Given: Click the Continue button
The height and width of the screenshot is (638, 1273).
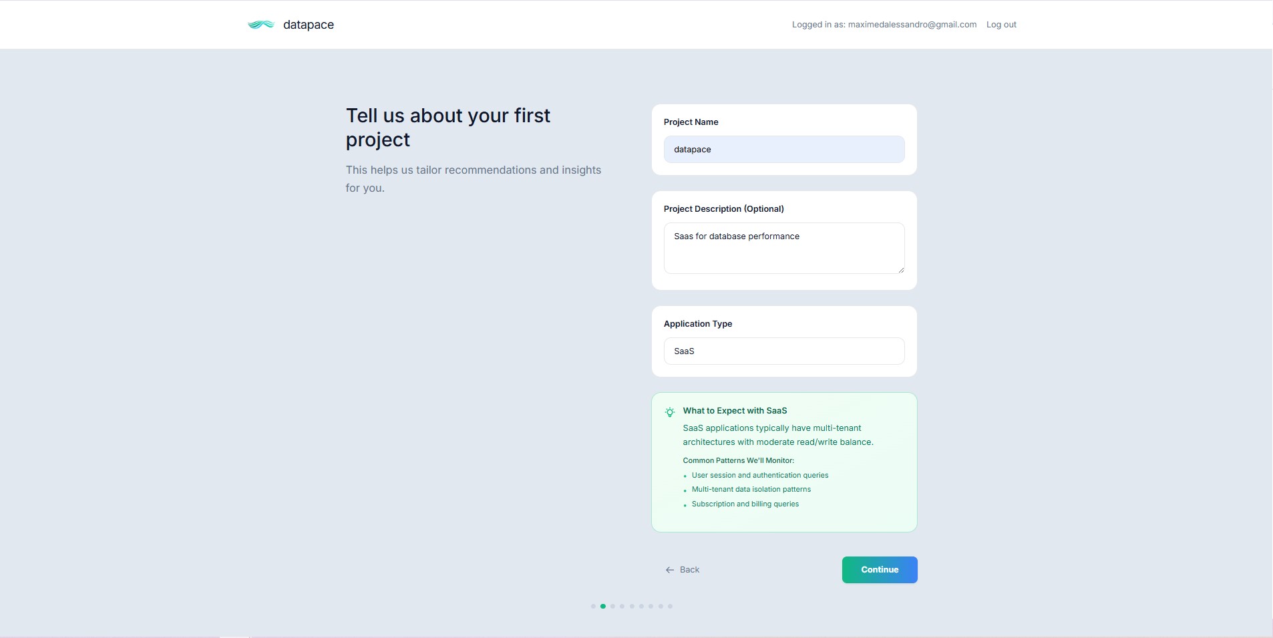Looking at the screenshot, I should tap(879, 570).
